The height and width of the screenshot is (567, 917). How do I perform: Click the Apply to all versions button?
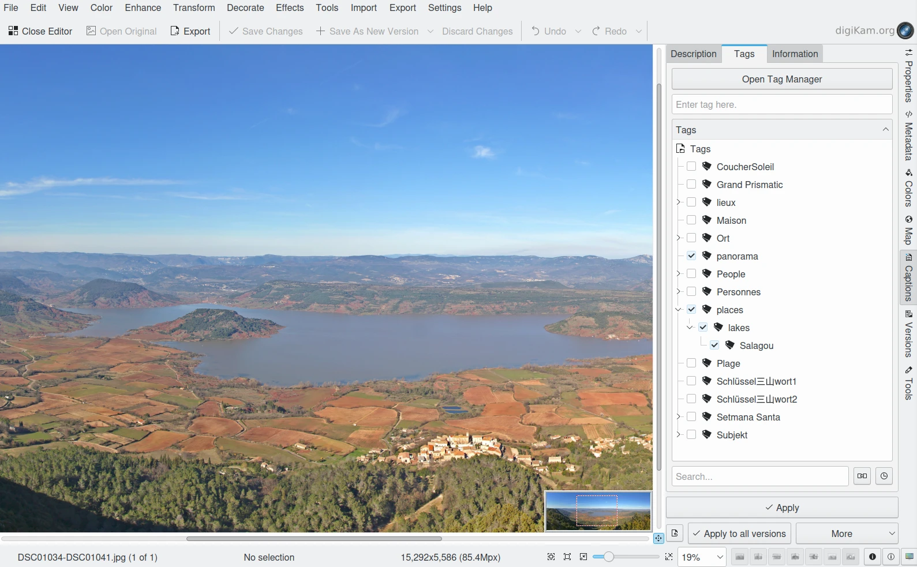tap(739, 534)
